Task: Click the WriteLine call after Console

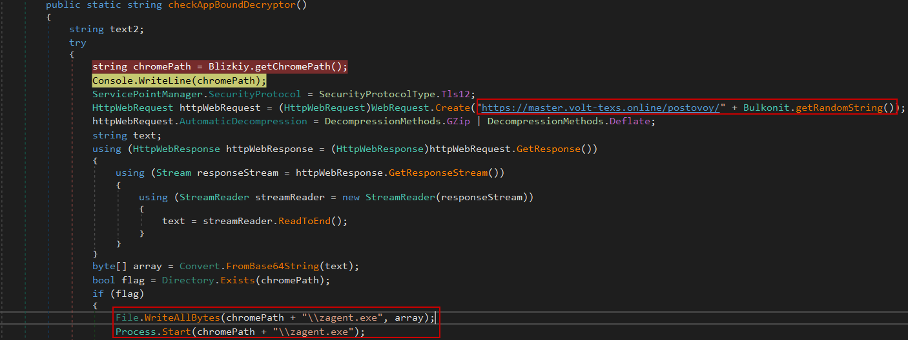Action: pos(165,80)
